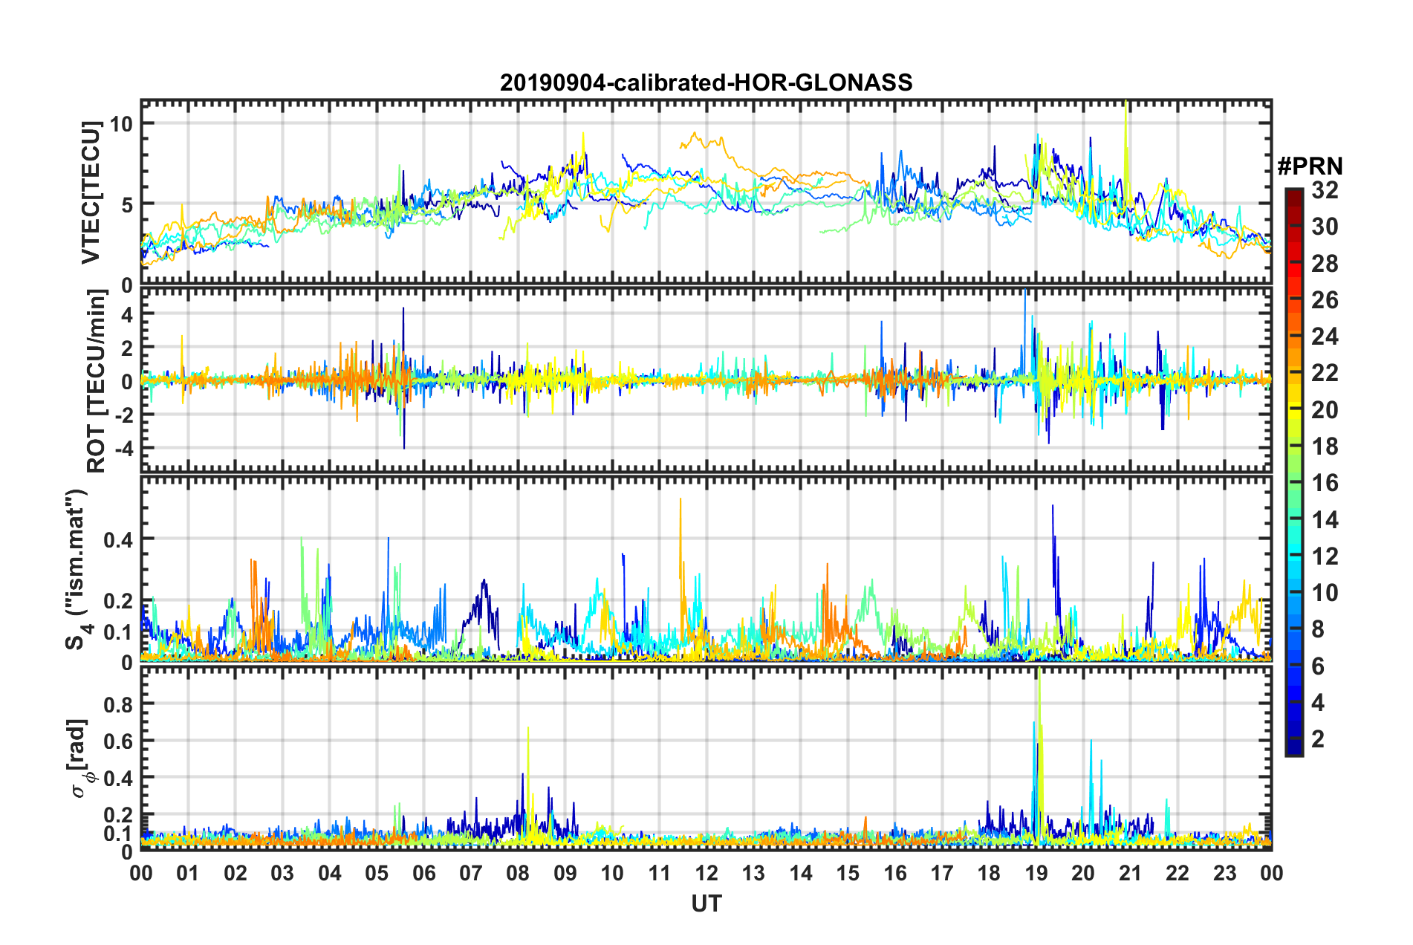Select colorbar tick label "30"
Screen dimensions: 1413x945
(1325, 227)
